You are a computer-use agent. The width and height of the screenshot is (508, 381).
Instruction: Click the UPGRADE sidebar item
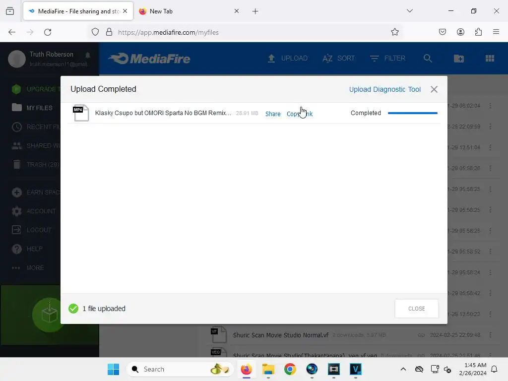[36, 89]
